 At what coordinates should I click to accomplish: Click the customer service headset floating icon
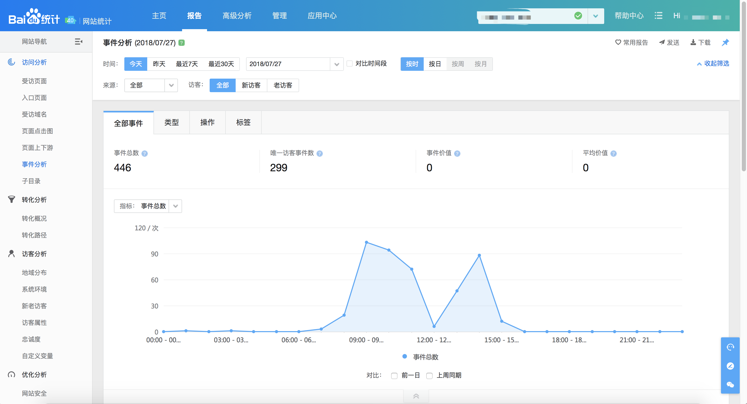pos(730,348)
